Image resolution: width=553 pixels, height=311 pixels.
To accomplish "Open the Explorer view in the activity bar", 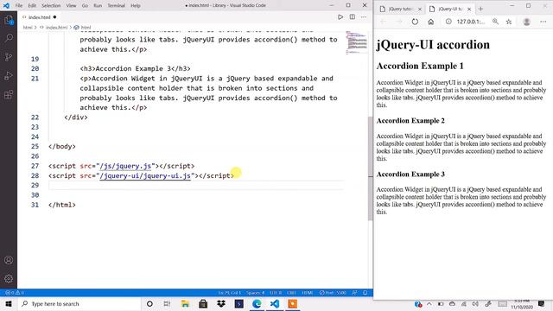I will click(x=9, y=20).
